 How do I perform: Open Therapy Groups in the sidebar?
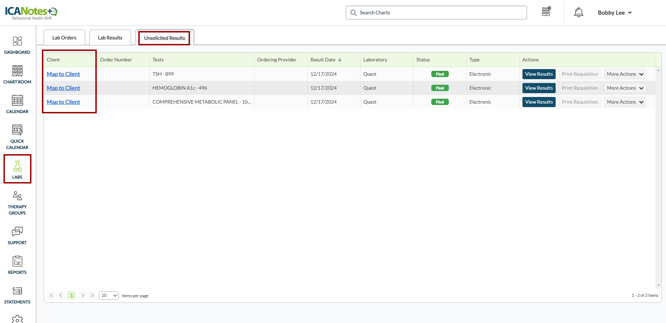(17, 203)
